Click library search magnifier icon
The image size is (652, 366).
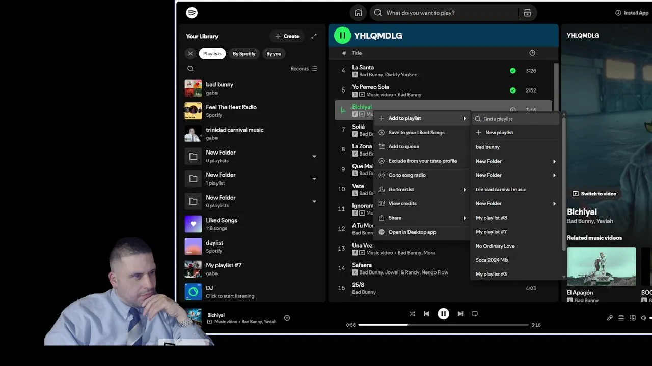click(x=191, y=69)
